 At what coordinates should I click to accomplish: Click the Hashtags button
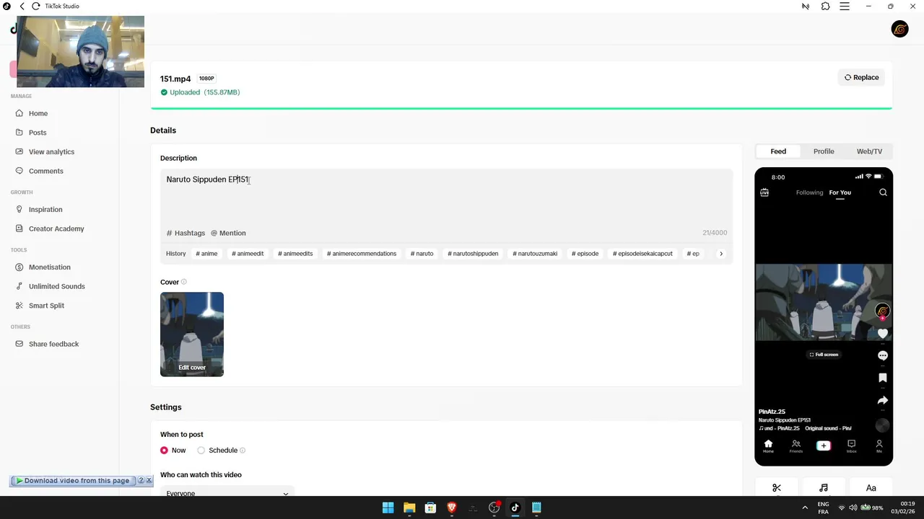[x=186, y=233]
